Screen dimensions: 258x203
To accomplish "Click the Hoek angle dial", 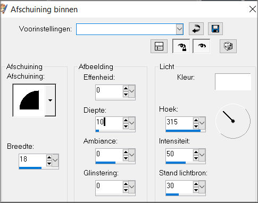I will 233,121.
